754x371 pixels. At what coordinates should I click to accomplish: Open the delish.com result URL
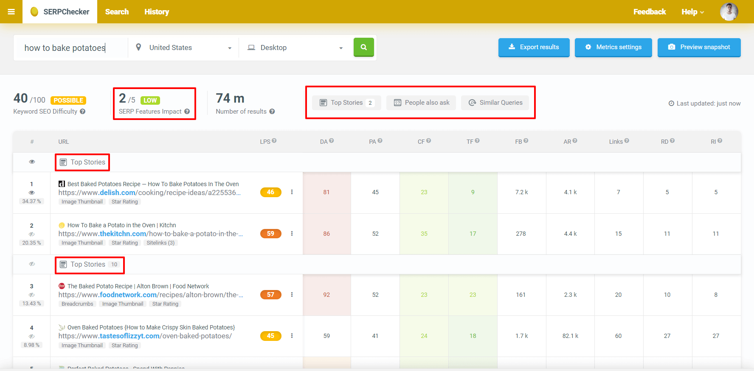(149, 192)
